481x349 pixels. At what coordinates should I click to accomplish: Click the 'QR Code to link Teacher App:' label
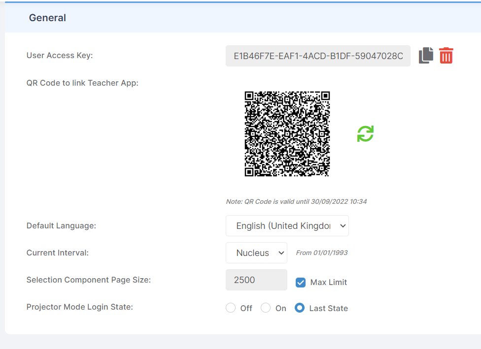82,83
